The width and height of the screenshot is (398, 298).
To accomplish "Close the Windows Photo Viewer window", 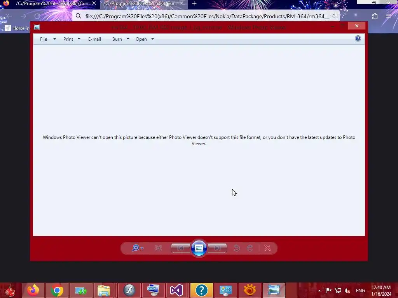I will coord(357,26).
